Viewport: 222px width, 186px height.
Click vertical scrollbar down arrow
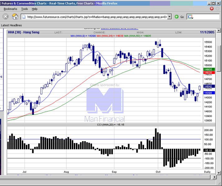(219, 173)
